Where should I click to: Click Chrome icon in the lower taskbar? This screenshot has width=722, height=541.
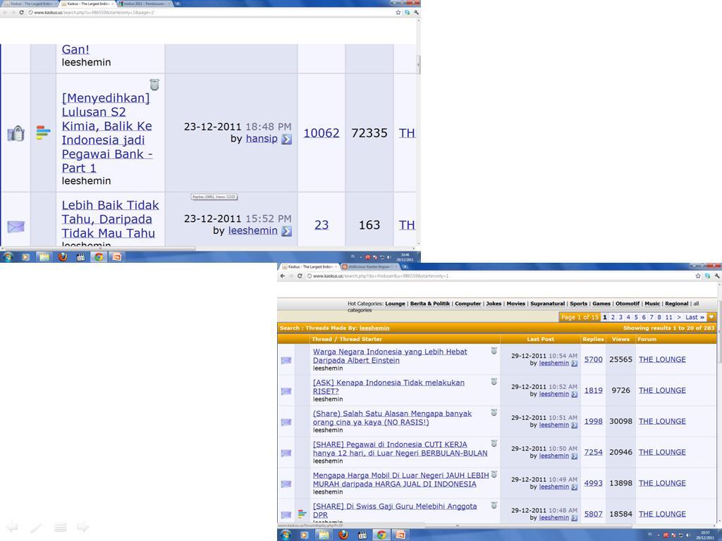click(x=381, y=535)
